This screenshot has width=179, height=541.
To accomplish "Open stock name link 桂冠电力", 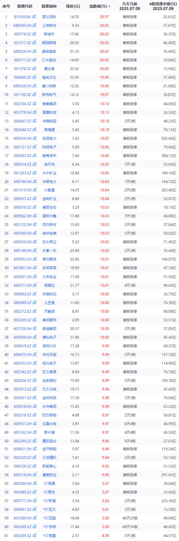I will point(49,138).
